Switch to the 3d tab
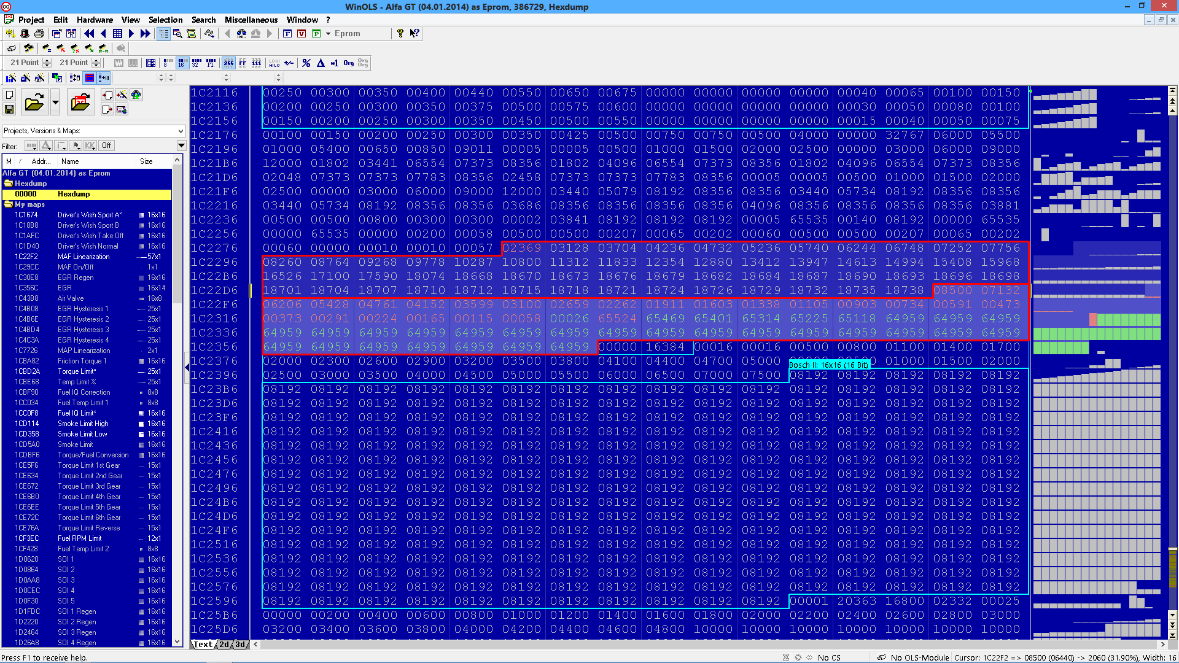The width and height of the screenshot is (1179, 663). (x=240, y=645)
